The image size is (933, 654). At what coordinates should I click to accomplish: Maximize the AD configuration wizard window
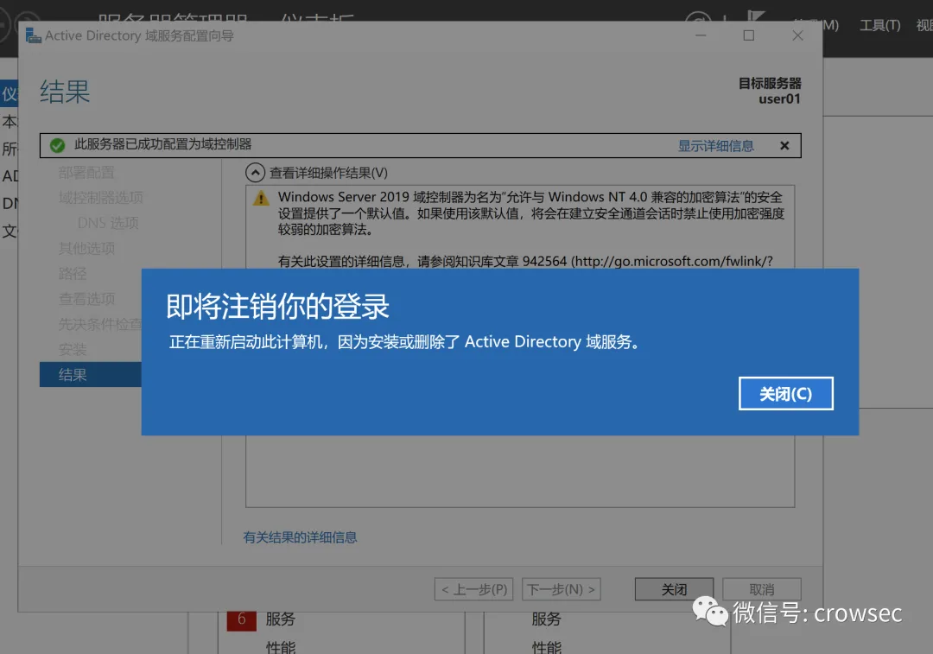pos(748,35)
